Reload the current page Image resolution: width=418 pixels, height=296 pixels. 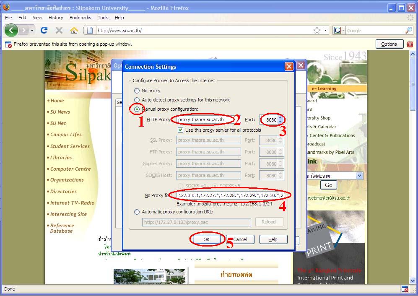[44, 31]
